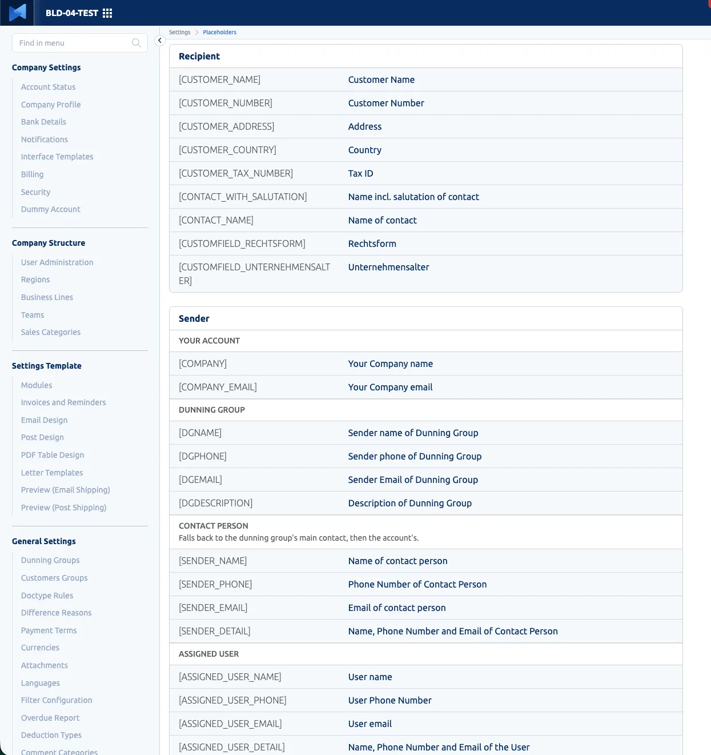Click the [DGNAME] placeholder
This screenshot has height=755, width=711.
(x=200, y=433)
